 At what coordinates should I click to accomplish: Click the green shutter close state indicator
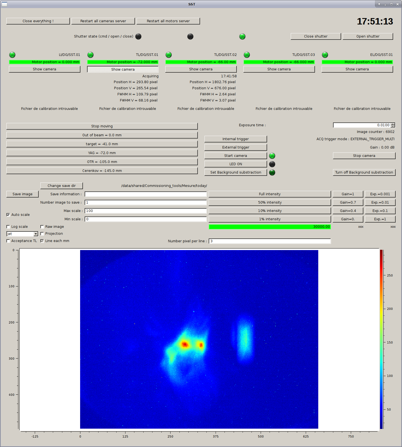click(x=242, y=36)
